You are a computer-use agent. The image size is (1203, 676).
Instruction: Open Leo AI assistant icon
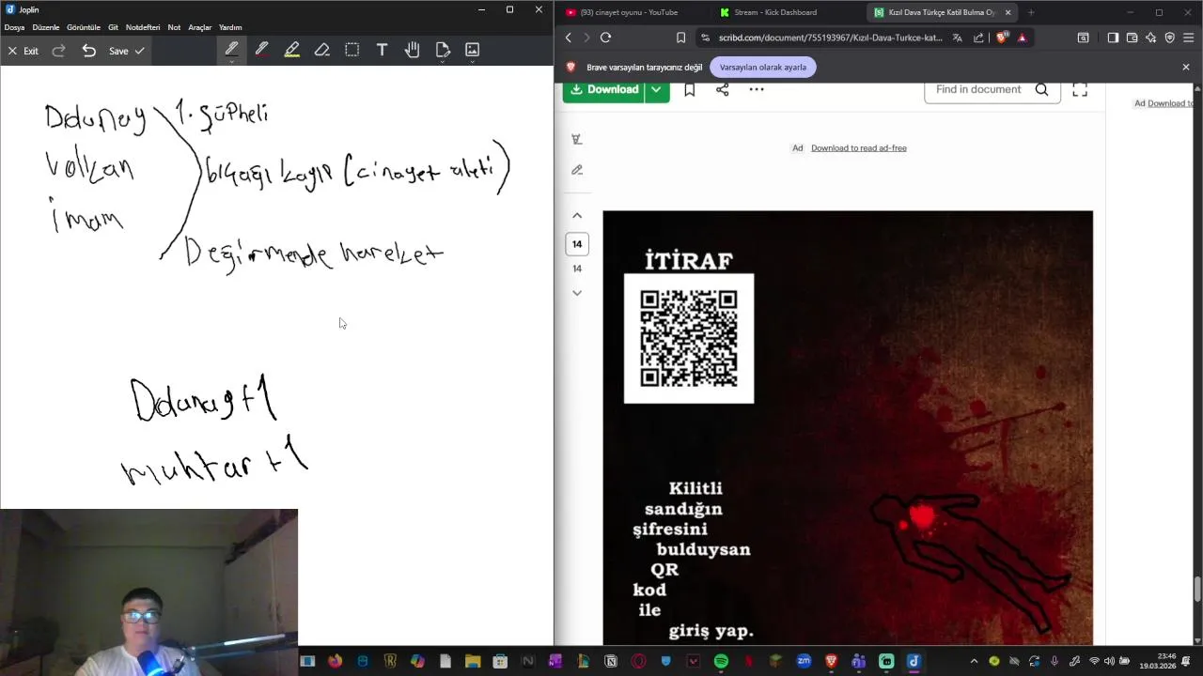(x=1150, y=38)
